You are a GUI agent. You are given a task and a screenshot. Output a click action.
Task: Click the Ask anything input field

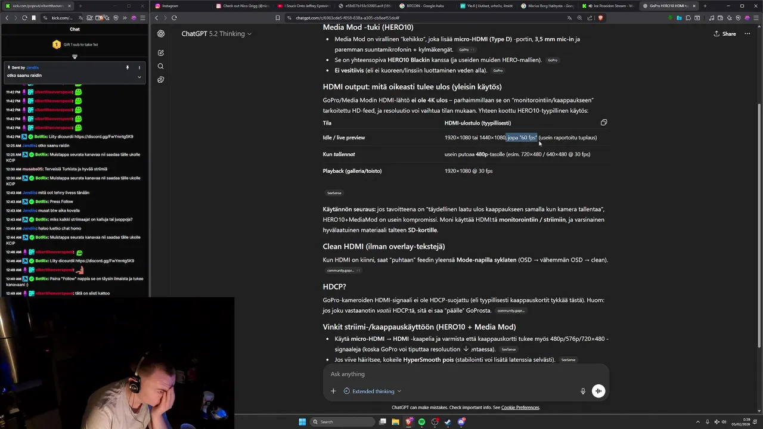click(466, 374)
